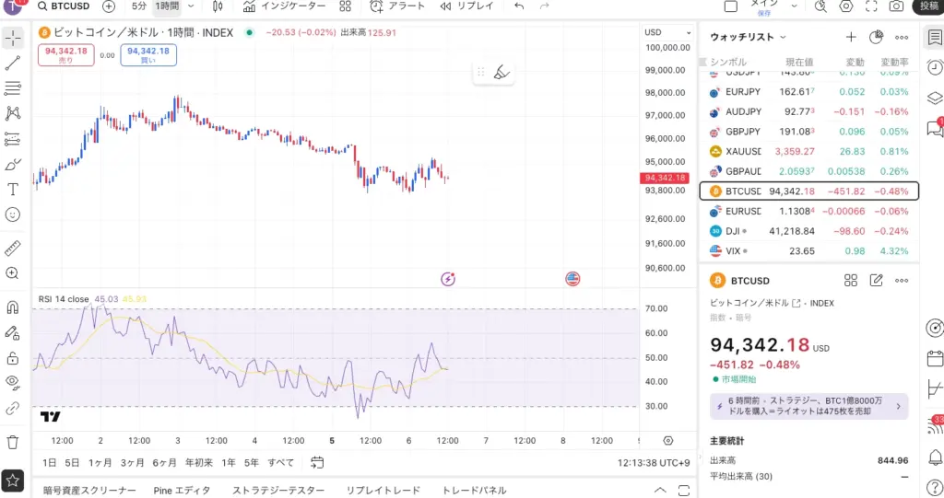Select すべて date range
This screenshot has height=498, width=944.
[x=280, y=462]
